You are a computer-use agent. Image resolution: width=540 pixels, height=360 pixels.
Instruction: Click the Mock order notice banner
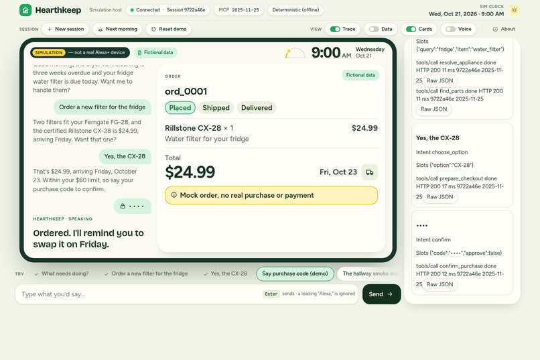(x=271, y=195)
